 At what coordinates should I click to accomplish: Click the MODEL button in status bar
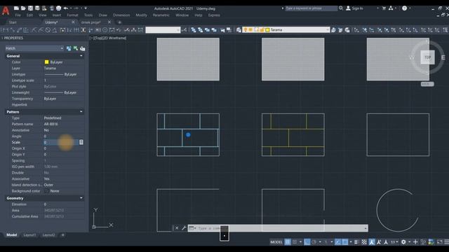pyautogui.click(x=276, y=242)
